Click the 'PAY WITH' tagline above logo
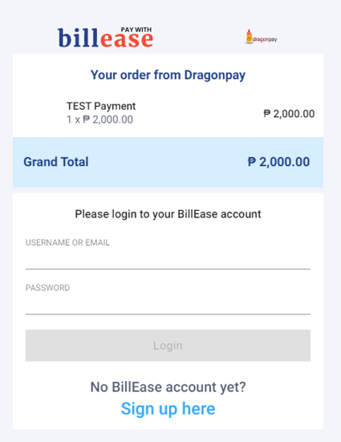This screenshot has width=341, height=442. click(136, 30)
